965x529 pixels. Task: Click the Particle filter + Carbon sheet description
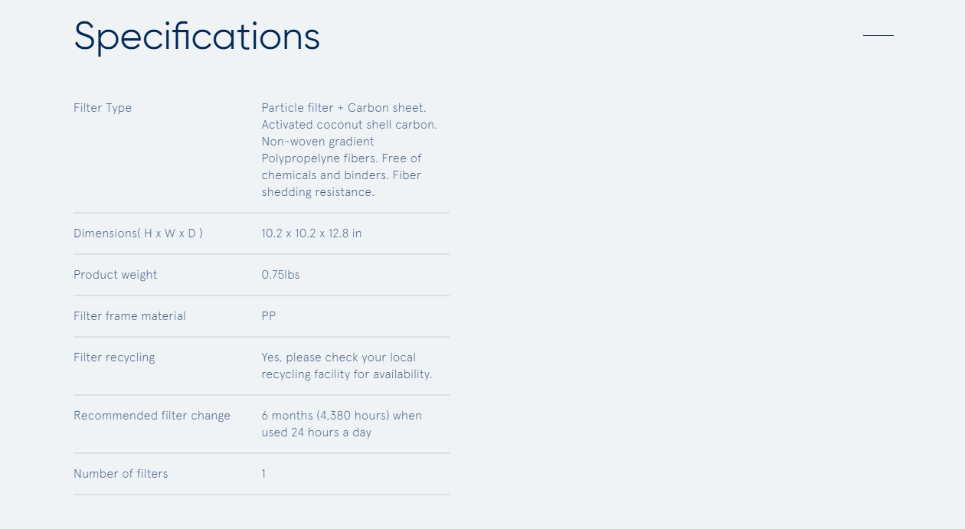point(349,150)
